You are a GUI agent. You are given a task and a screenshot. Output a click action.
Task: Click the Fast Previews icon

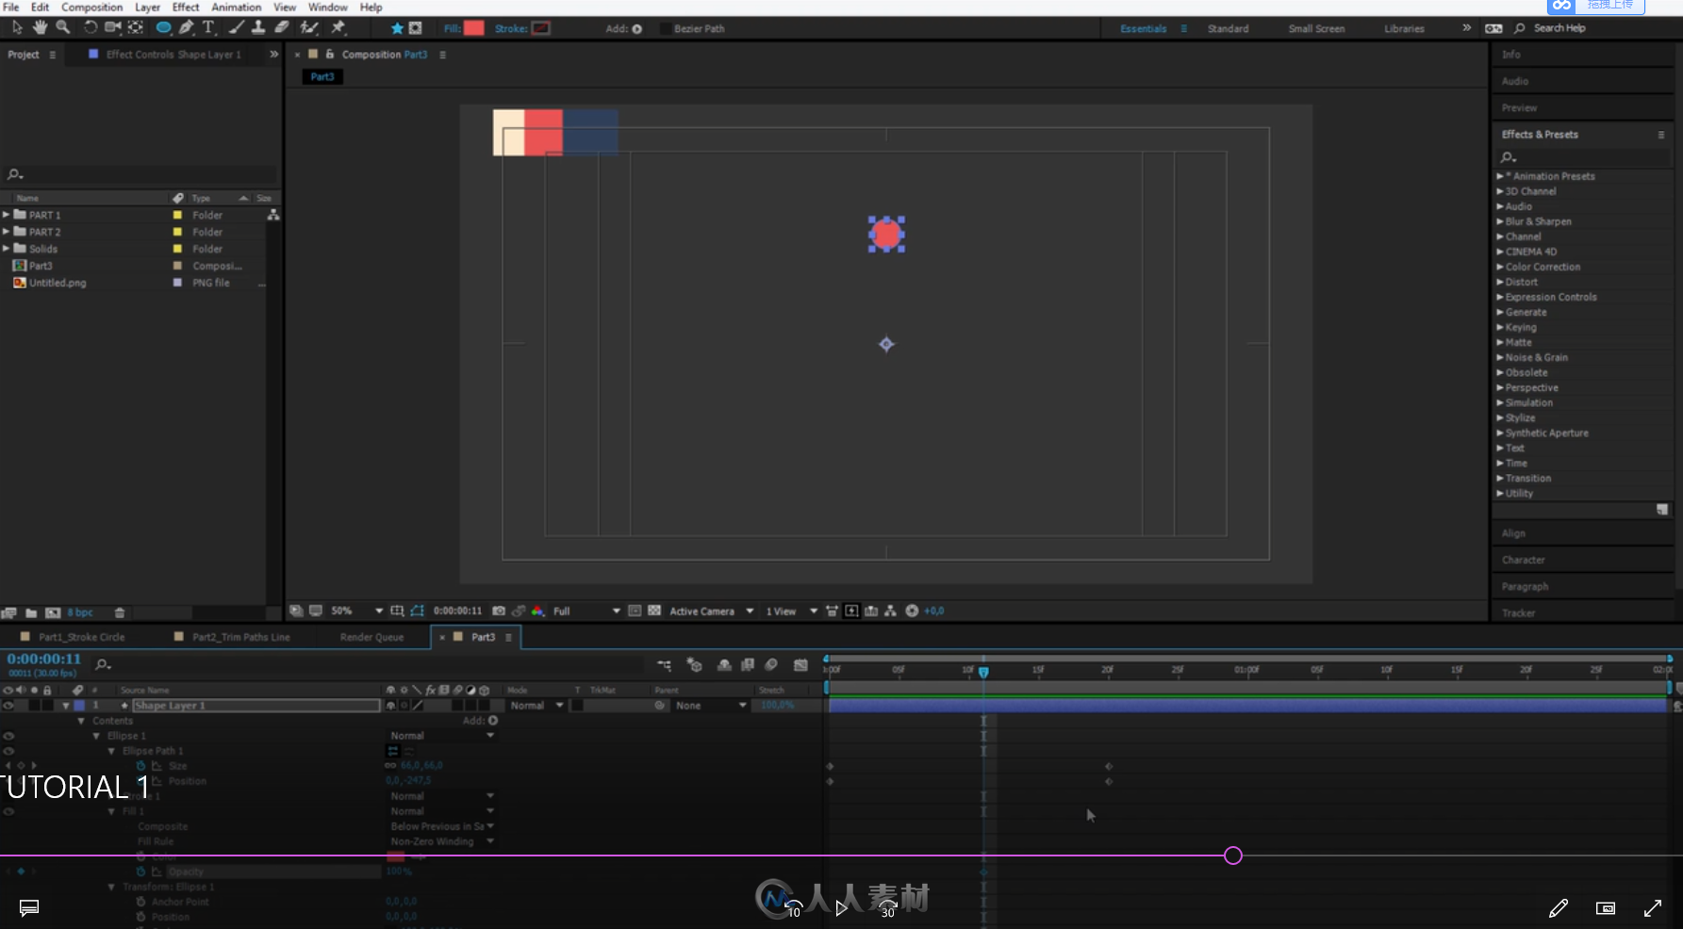[851, 611]
